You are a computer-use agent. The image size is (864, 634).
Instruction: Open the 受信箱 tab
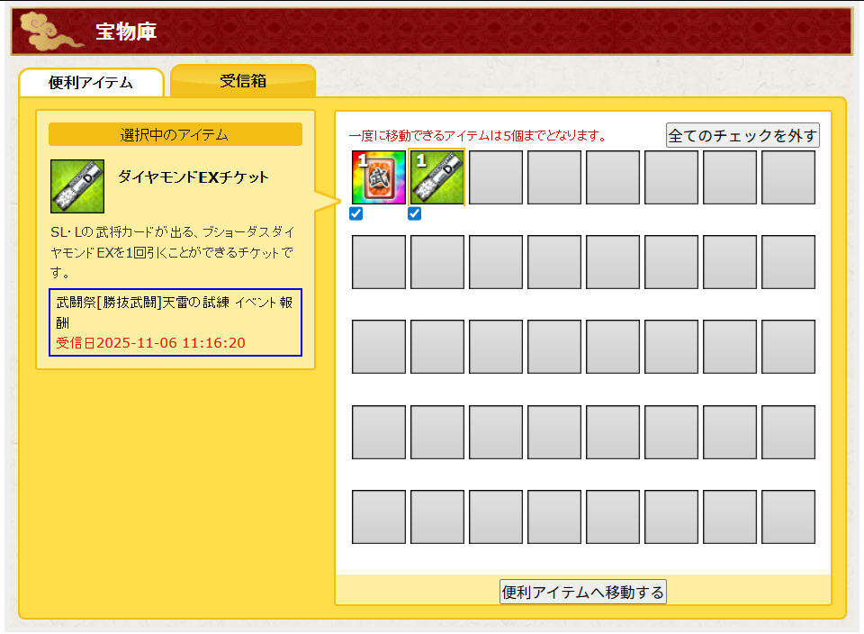(243, 81)
